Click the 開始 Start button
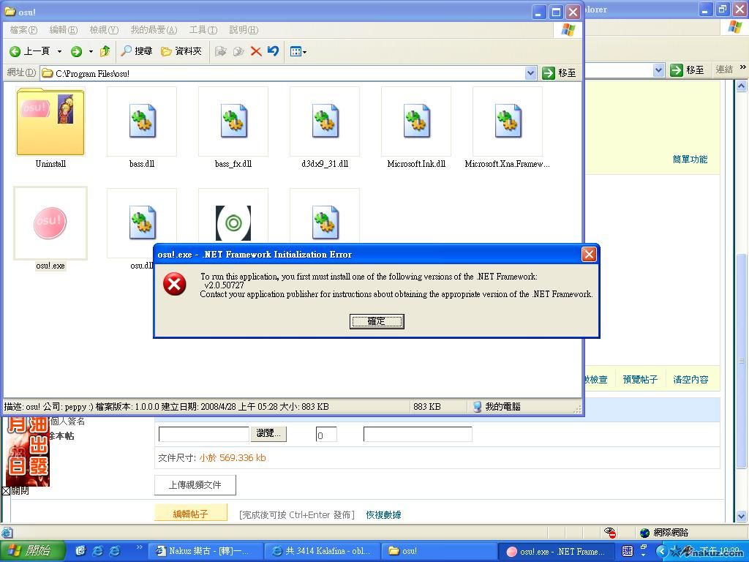 pyautogui.click(x=32, y=551)
